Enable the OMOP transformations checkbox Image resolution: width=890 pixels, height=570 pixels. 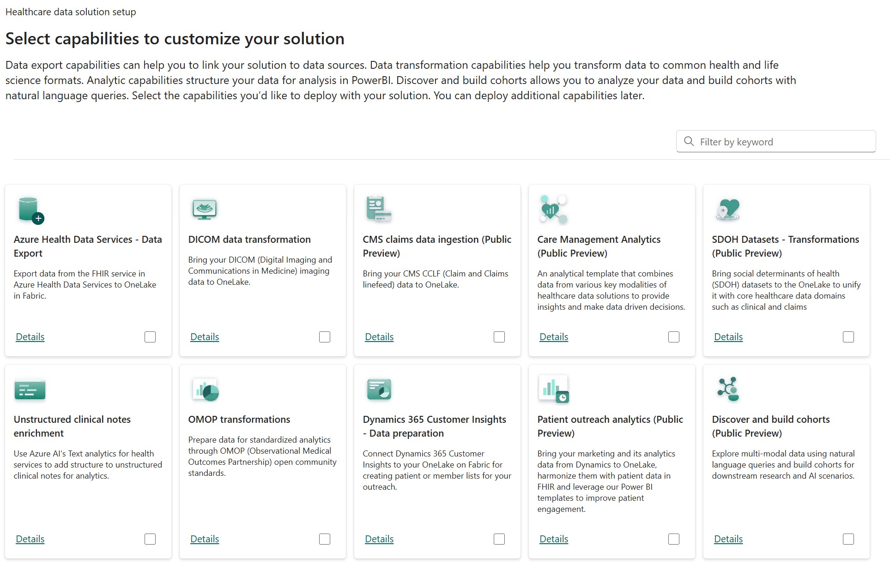pyautogui.click(x=325, y=539)
